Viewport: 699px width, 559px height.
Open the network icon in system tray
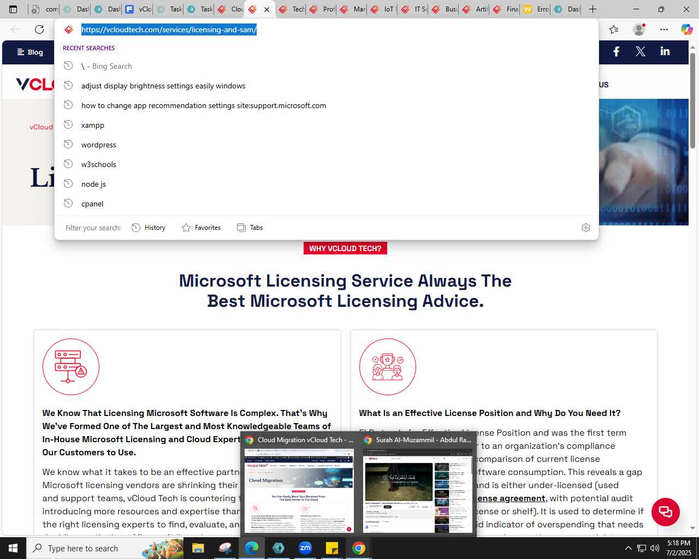pos(642,548)
